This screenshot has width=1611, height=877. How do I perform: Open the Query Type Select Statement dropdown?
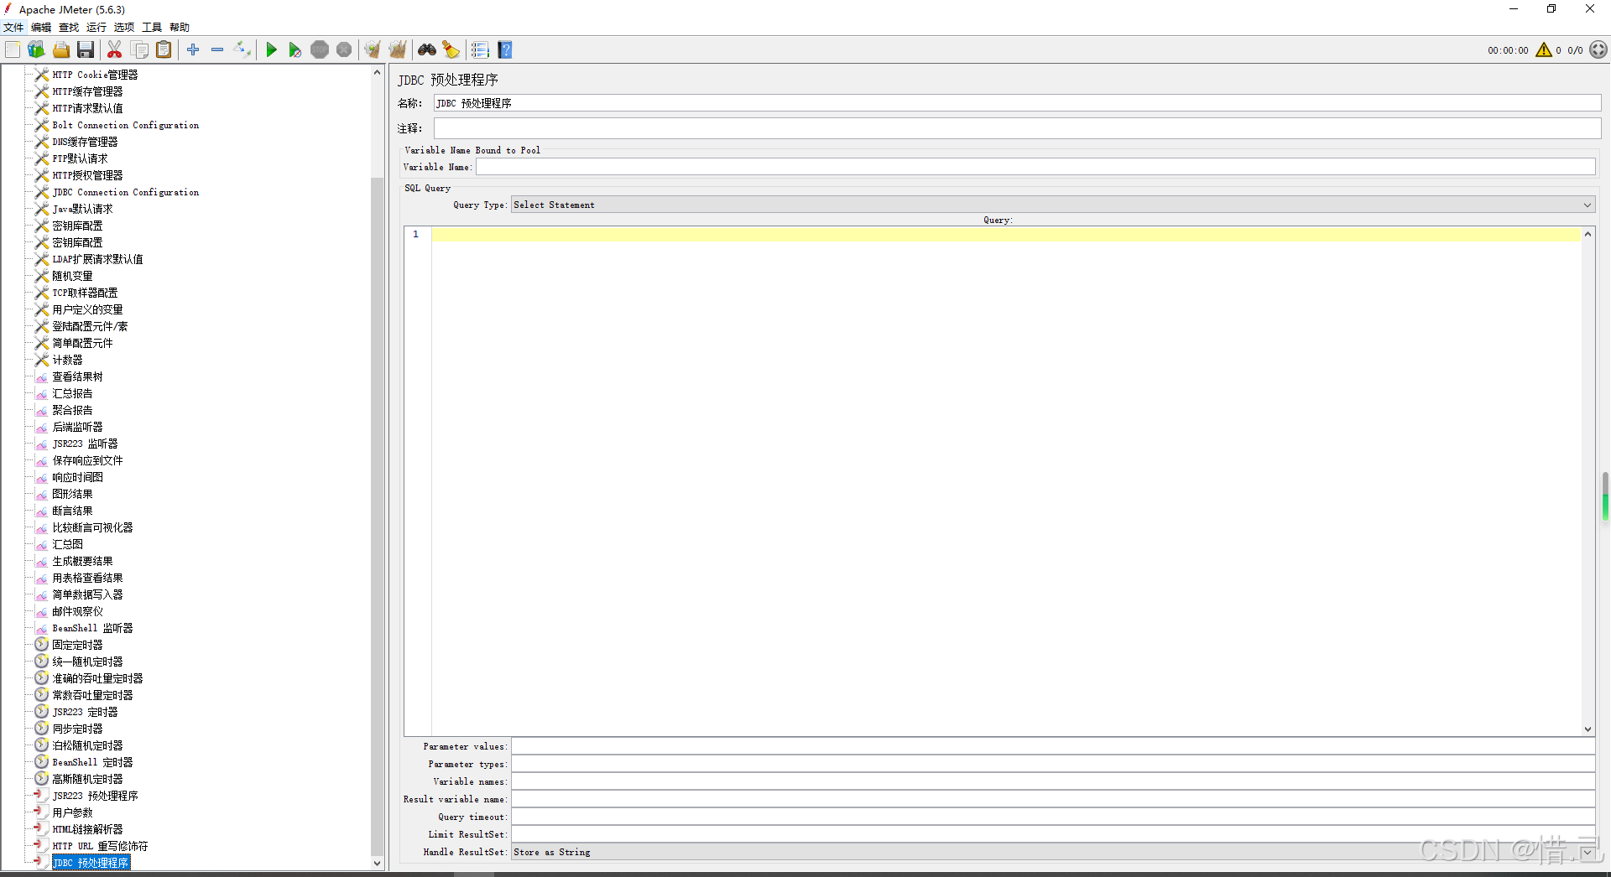(x=1053, y=205)
